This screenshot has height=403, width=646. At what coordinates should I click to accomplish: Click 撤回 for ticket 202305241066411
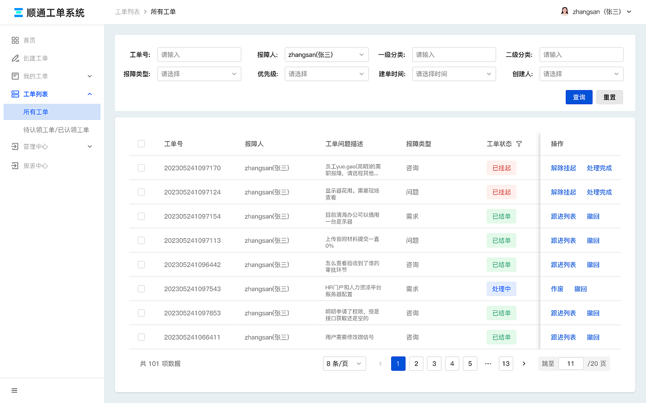593,338
